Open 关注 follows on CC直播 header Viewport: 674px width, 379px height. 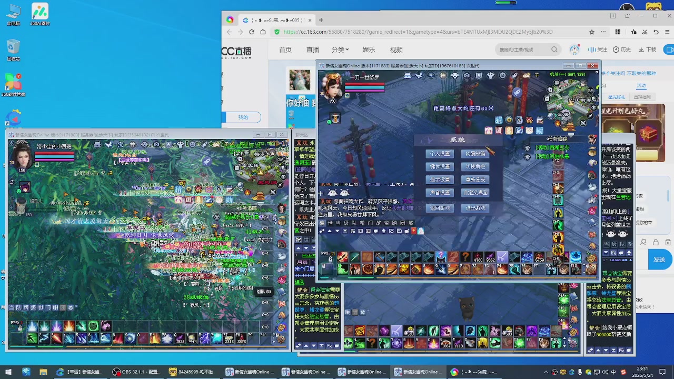click(598, 49)
